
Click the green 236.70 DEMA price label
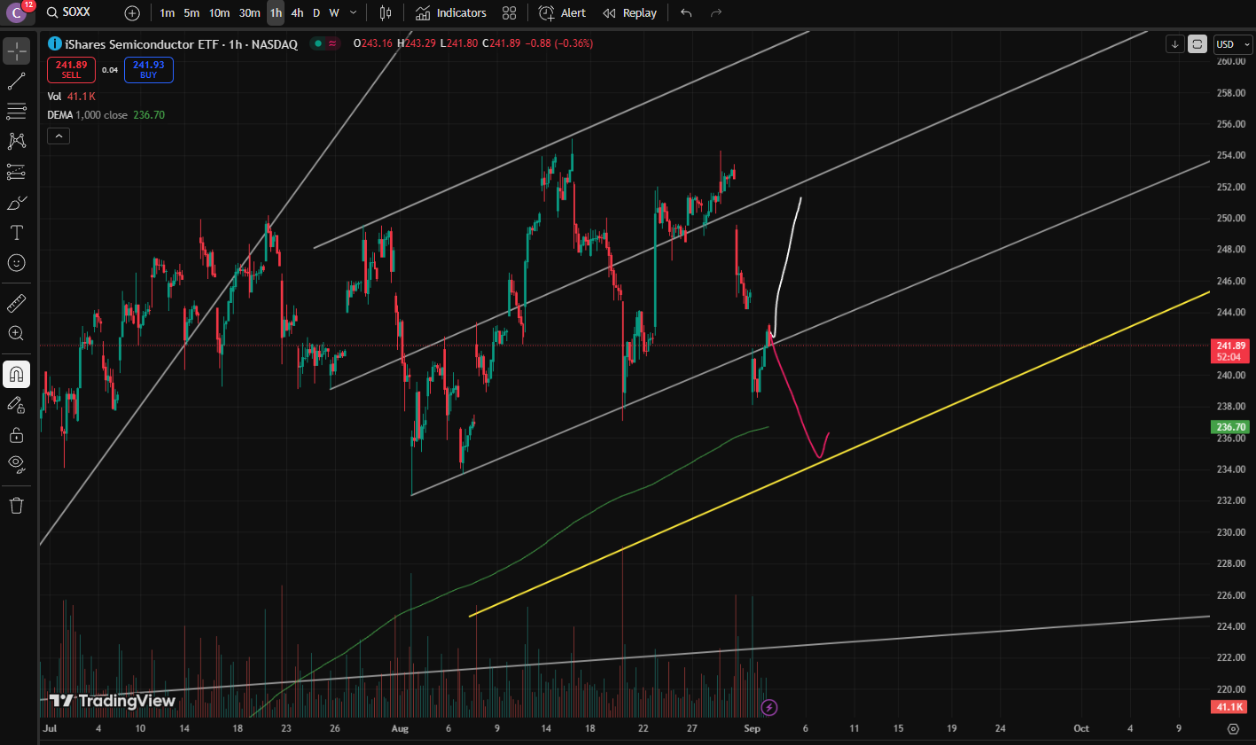coord(1230,427)
